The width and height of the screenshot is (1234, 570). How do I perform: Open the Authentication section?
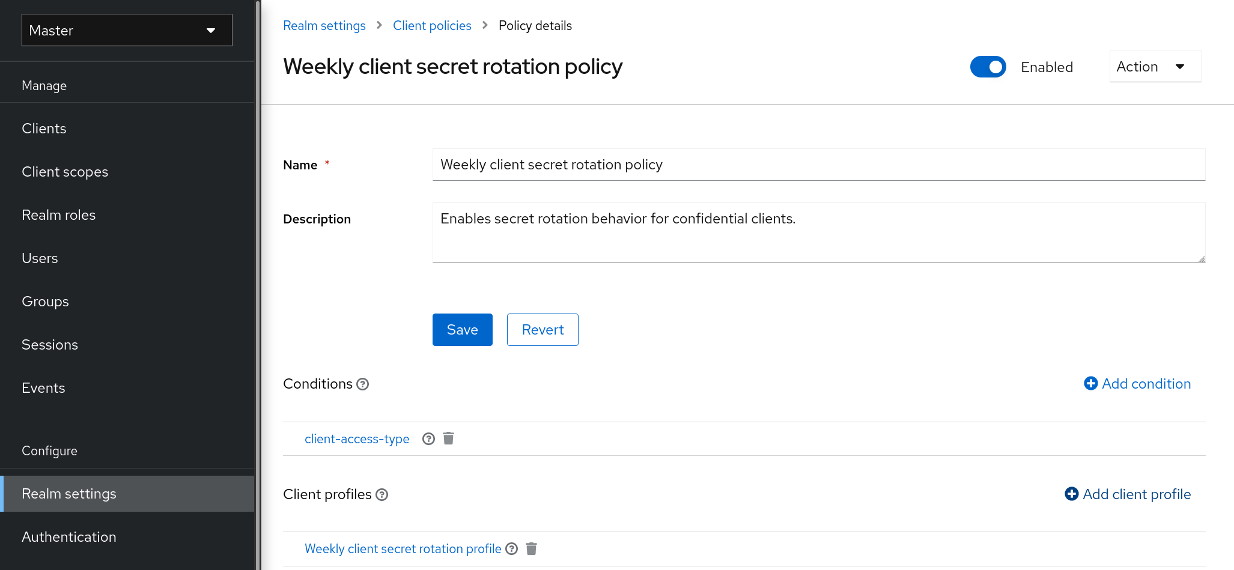(x=68, y=536)
